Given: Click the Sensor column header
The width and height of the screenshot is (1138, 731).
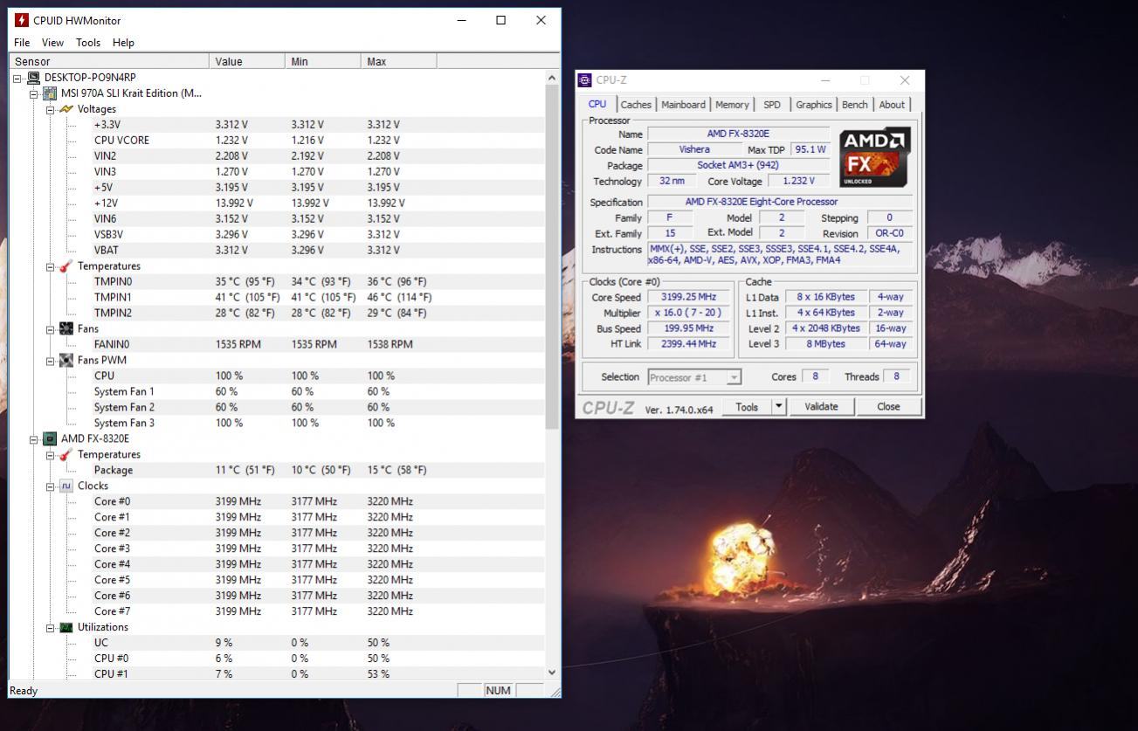Looking at the screenshot, I should (x=109, y=61).
